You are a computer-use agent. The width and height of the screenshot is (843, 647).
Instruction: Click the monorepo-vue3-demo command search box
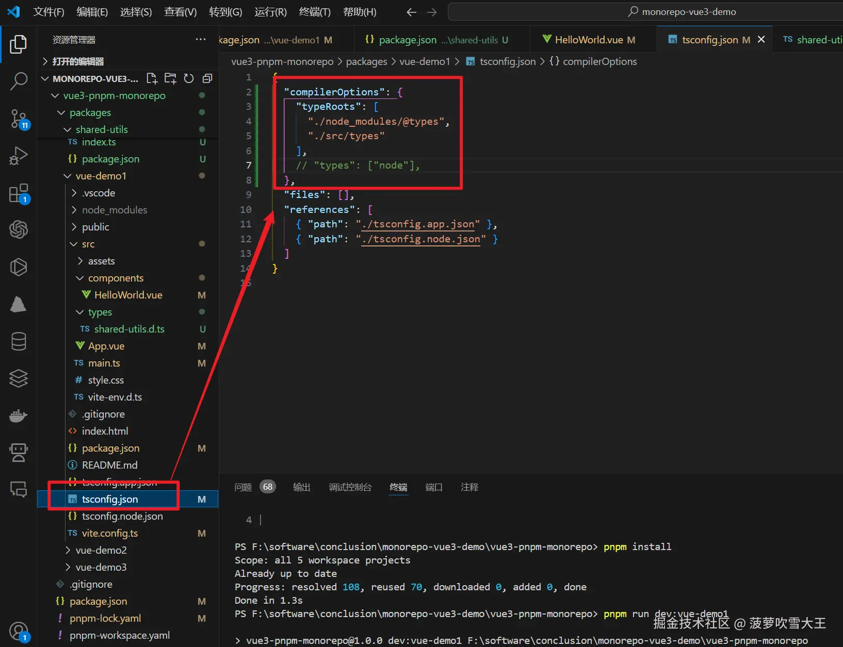(645, 12)
